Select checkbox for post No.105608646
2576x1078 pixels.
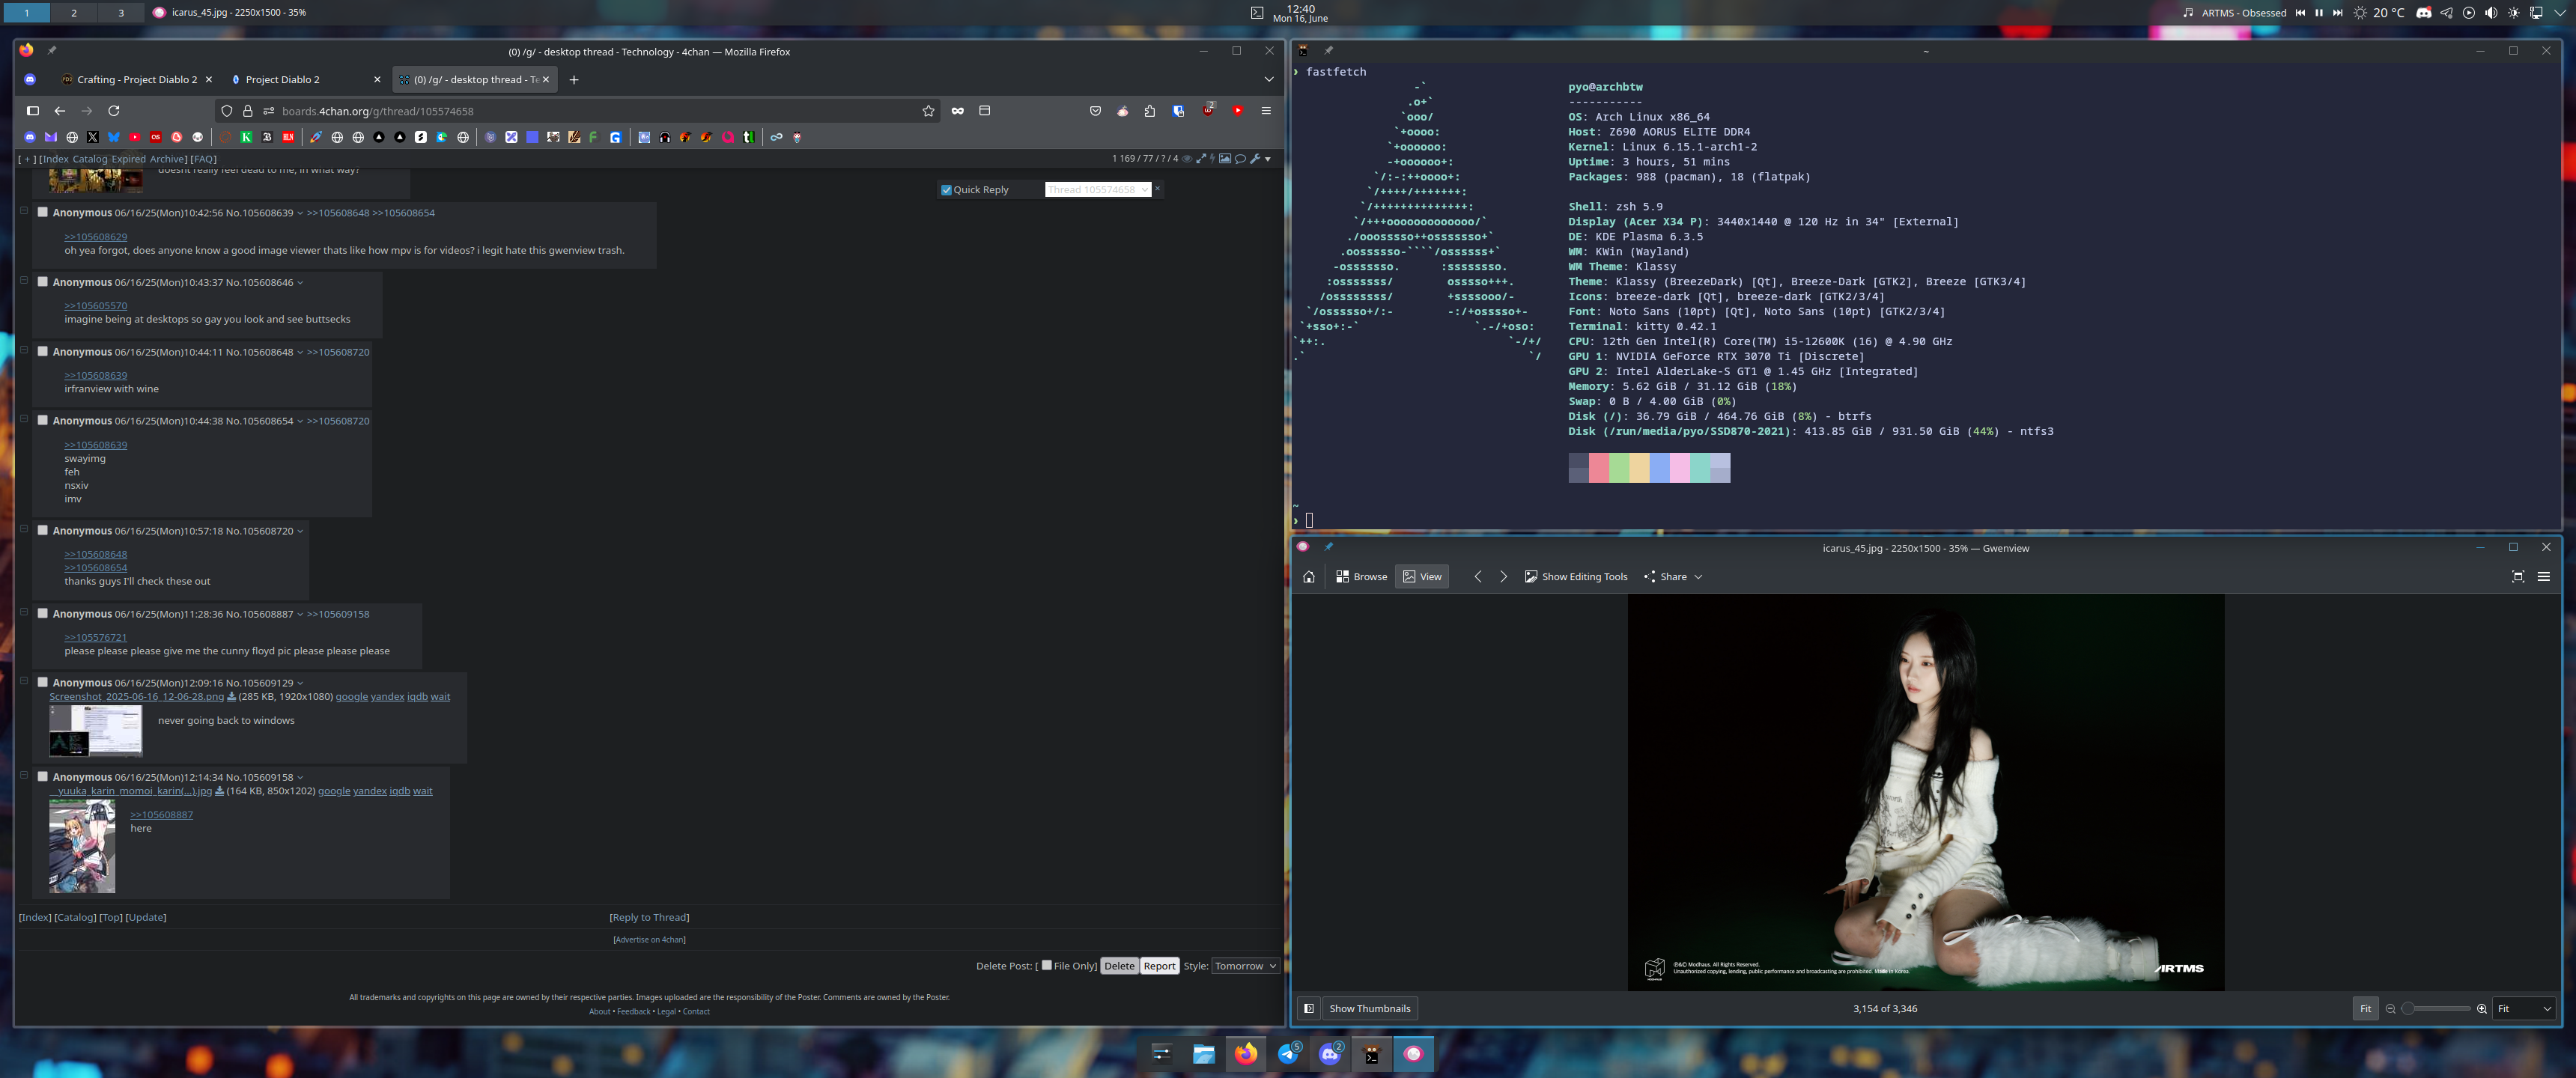click(x=43, y=282)
